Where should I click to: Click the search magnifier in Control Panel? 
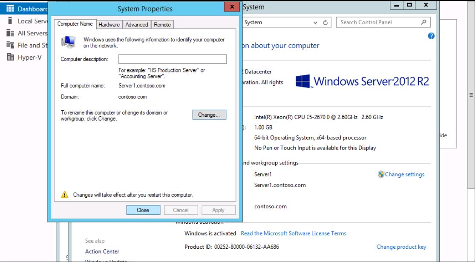423,22
